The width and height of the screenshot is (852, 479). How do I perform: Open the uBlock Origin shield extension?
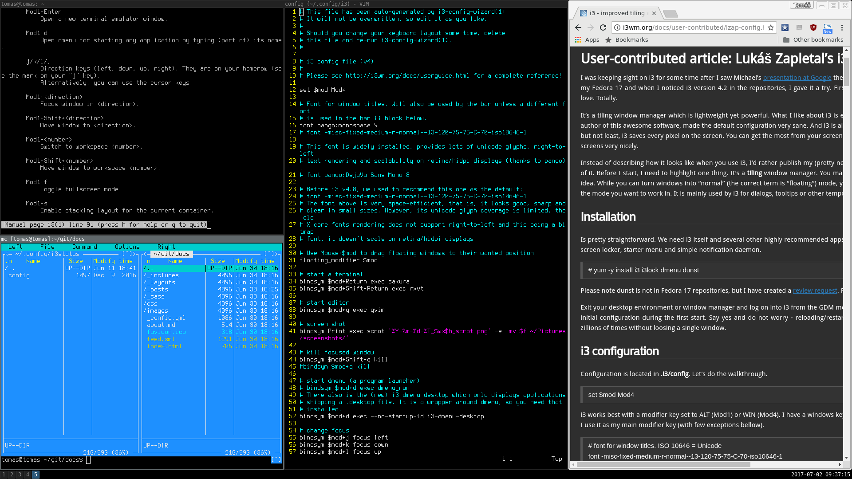(813, 27)
